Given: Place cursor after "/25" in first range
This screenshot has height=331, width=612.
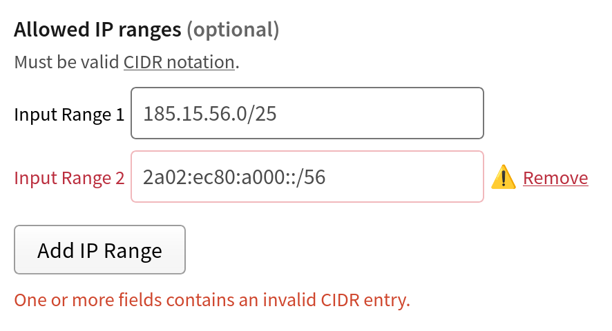Looking at the screenshot, I should (x=278, y=113).
